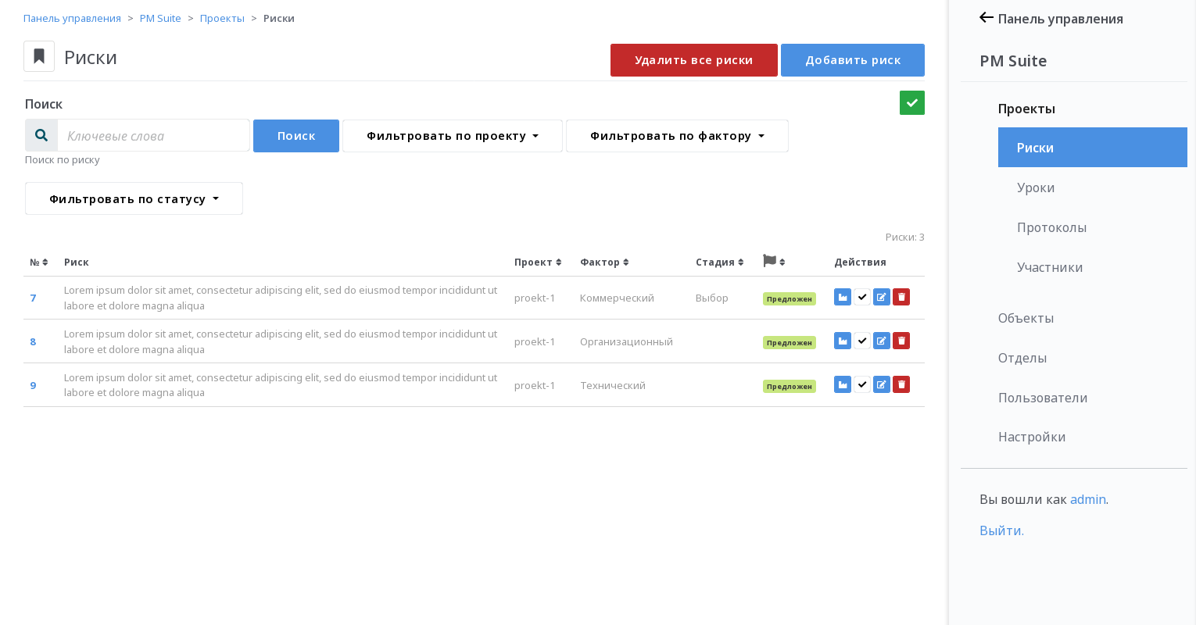Click the PM Suite heading in sidebar
Screen dimensions: 1196x625
[1013, 61]
